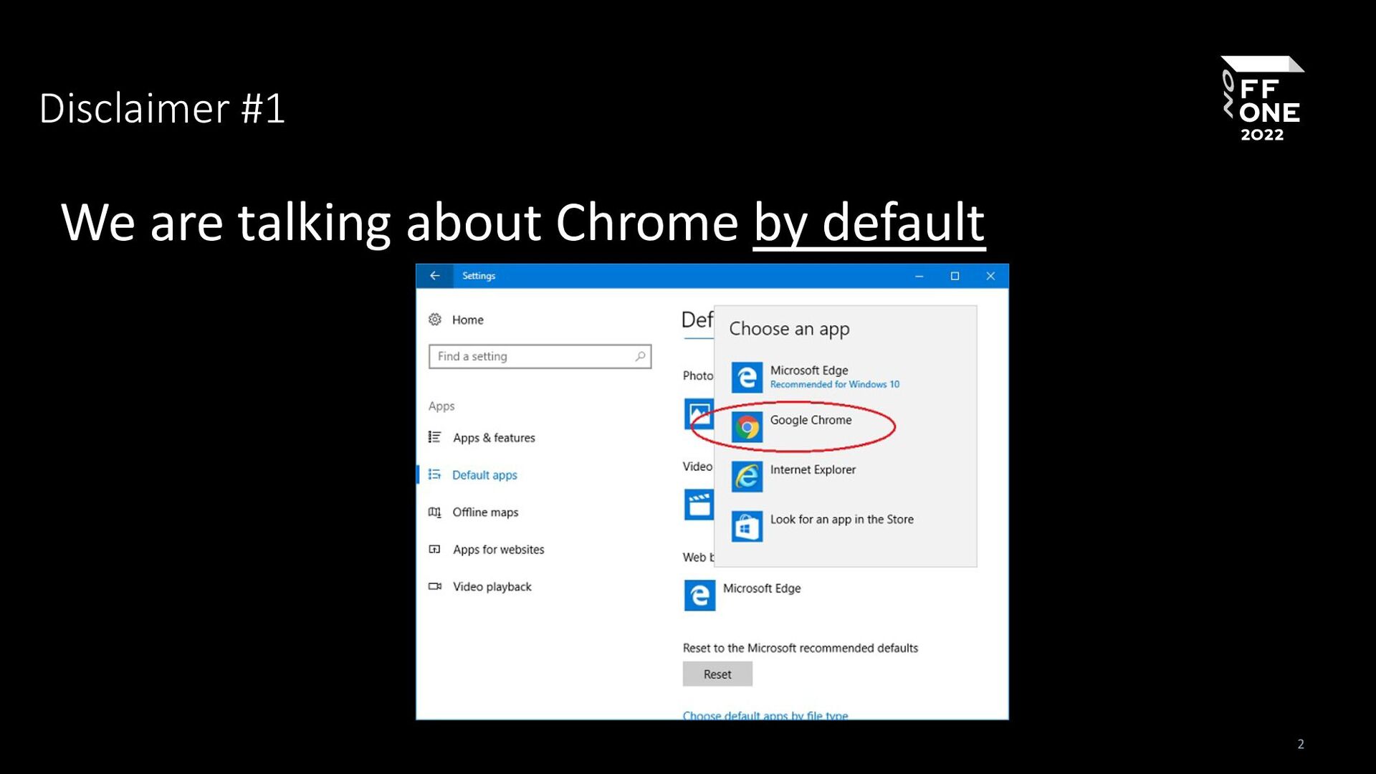Open the Home settings page

(467, 320)
